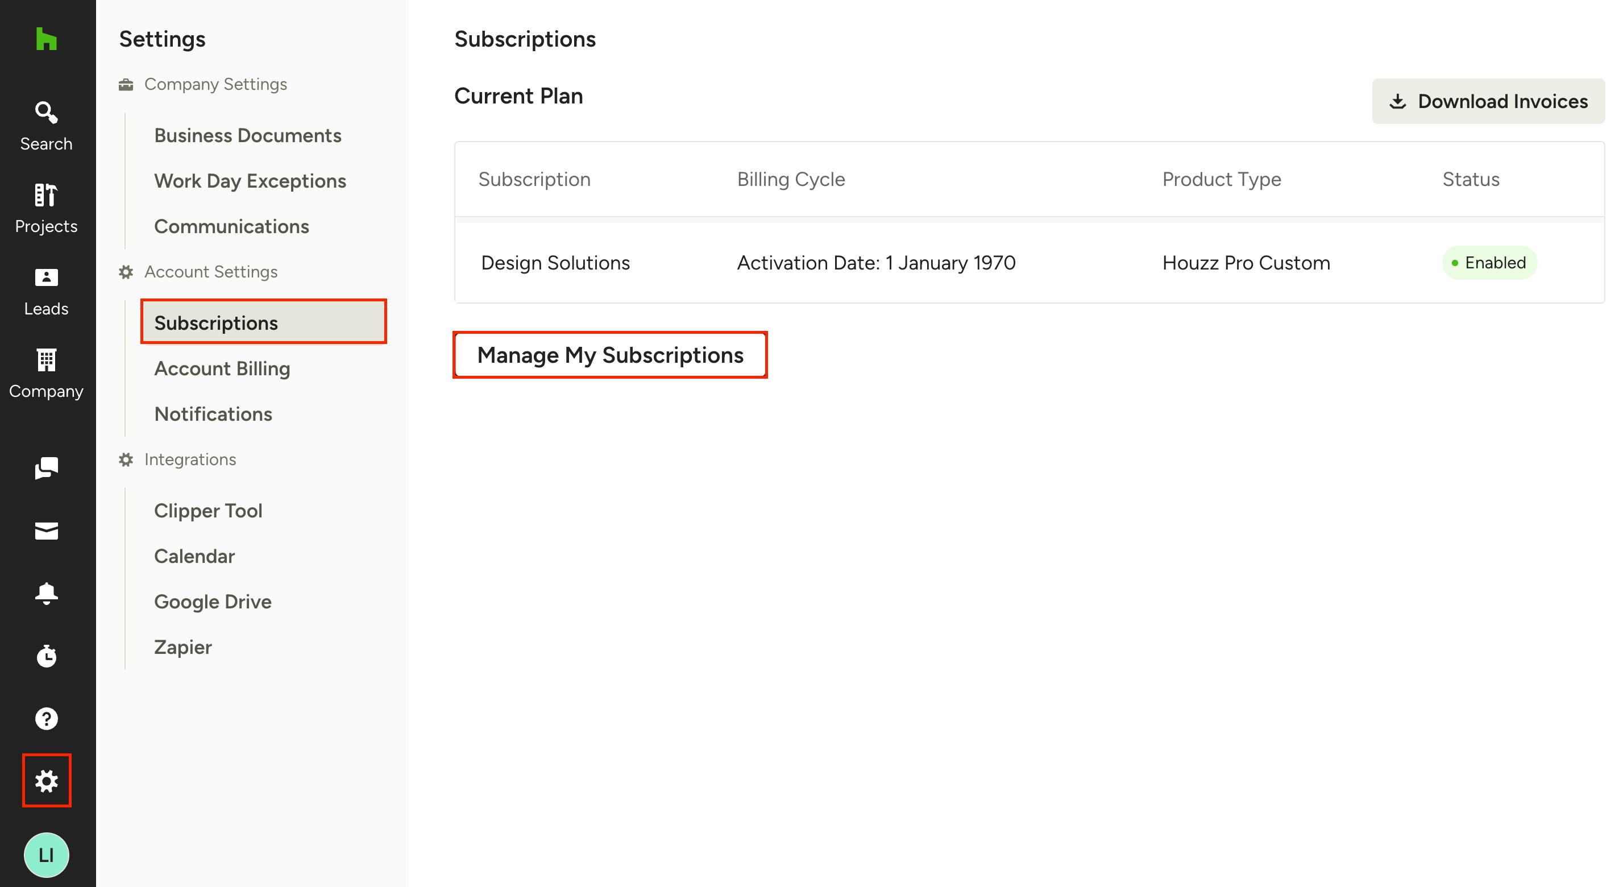Click the Settings panel heading
This screenshot has width=1619, height=887.
(162, 39)
